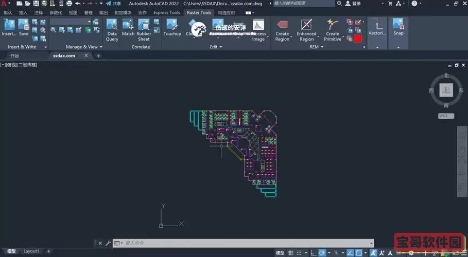The width and height of the screenshot is (468, 257).
Task: Click the Plot printer icon
Action: (x=69, y=4)
